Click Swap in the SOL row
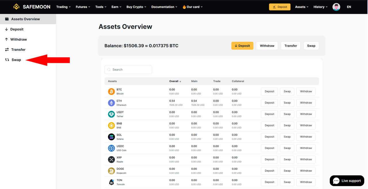 (287, 137)
